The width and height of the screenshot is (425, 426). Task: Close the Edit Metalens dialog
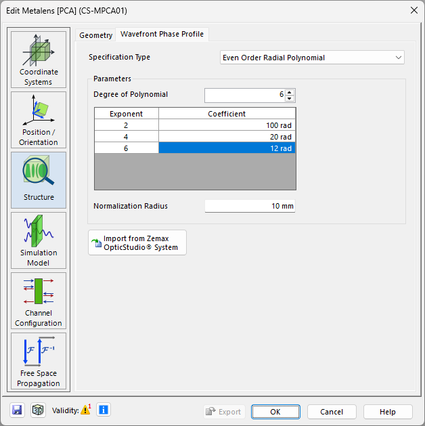tap(414, 10)
